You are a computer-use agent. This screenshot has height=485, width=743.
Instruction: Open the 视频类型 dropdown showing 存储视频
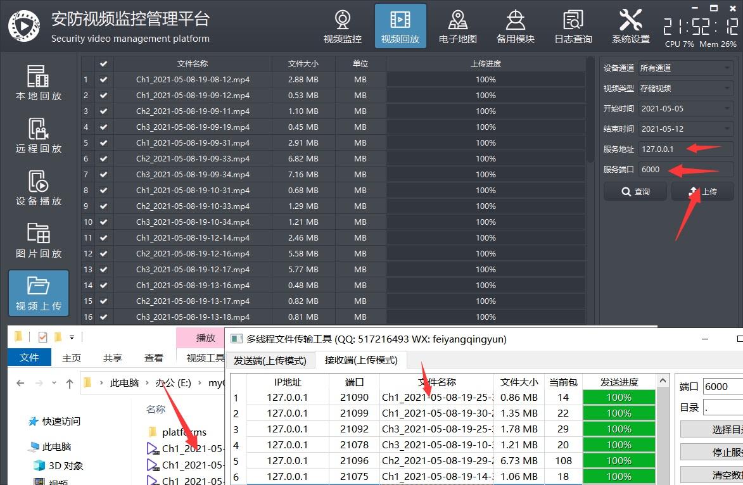686,88
